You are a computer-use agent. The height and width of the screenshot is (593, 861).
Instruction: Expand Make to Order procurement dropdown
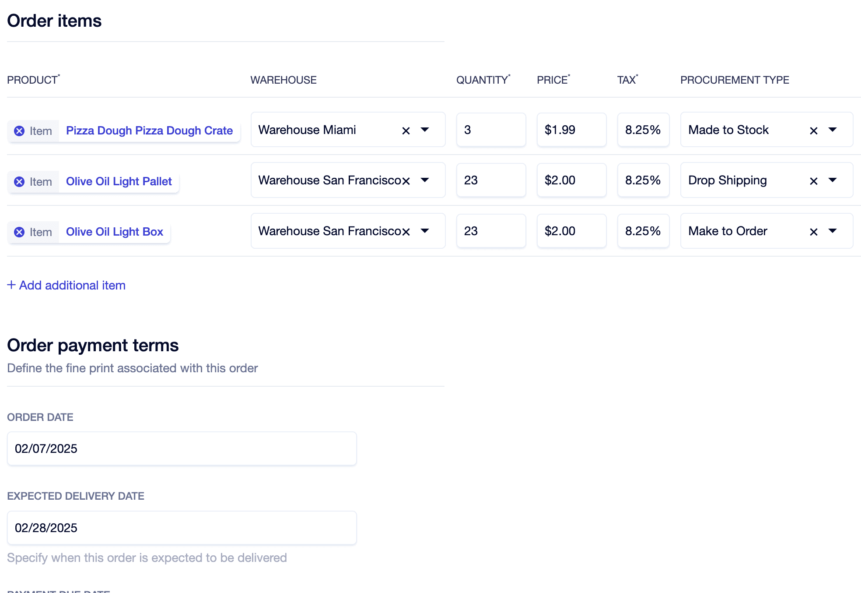pos(833,231)
